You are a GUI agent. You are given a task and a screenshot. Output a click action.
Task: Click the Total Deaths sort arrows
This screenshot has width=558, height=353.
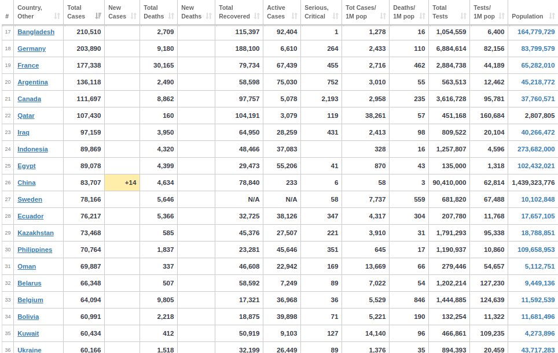click(x=171, y=16)
